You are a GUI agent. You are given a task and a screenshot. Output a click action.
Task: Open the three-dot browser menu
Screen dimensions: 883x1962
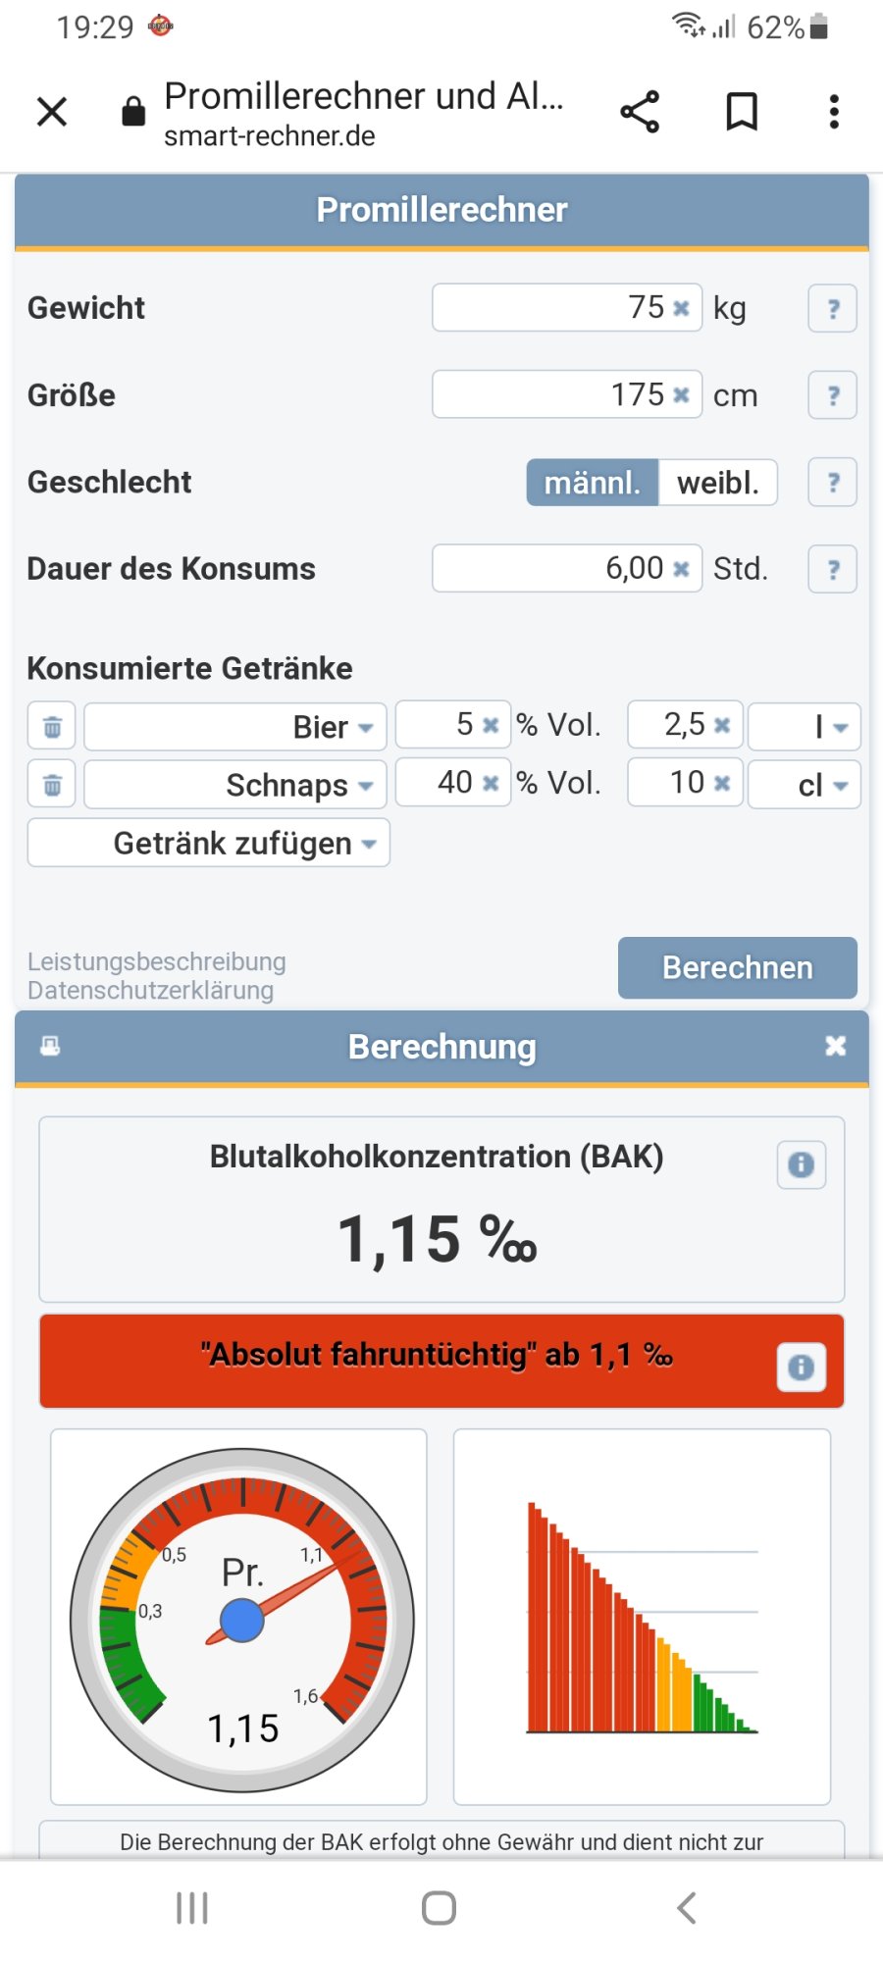coord(834,112)
